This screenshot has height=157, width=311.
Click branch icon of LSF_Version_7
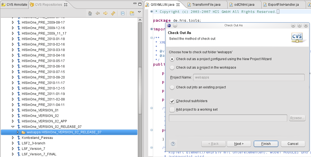[x=19, y=149]
